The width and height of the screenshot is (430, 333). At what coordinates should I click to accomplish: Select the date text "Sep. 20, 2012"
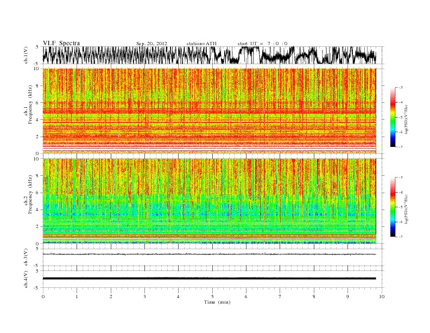click(151, 44)
